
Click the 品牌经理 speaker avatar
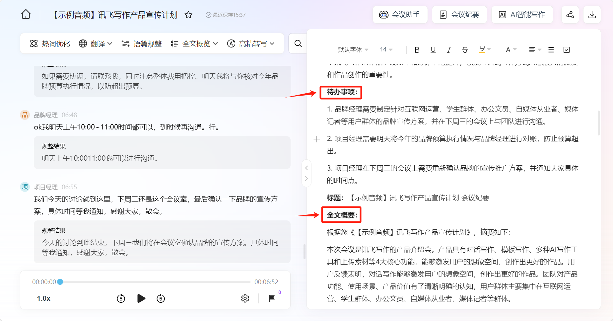click(x=25, y=115)
